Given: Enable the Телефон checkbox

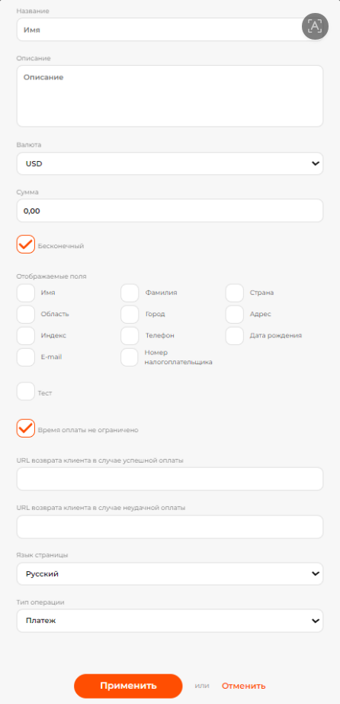Looking at the screenshot, I should pyautogui.click(x=130, y=336).
